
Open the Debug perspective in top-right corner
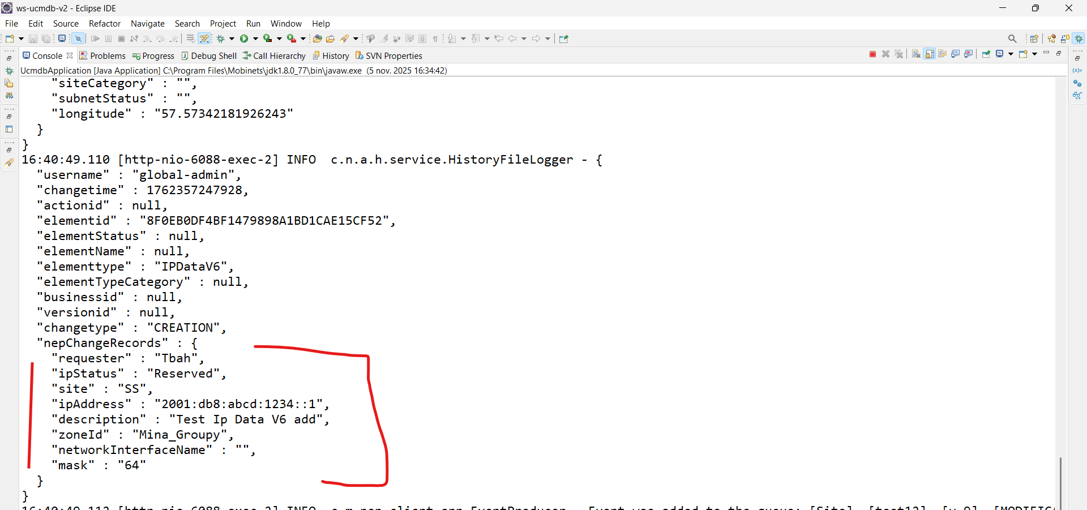click(1079, 38)
